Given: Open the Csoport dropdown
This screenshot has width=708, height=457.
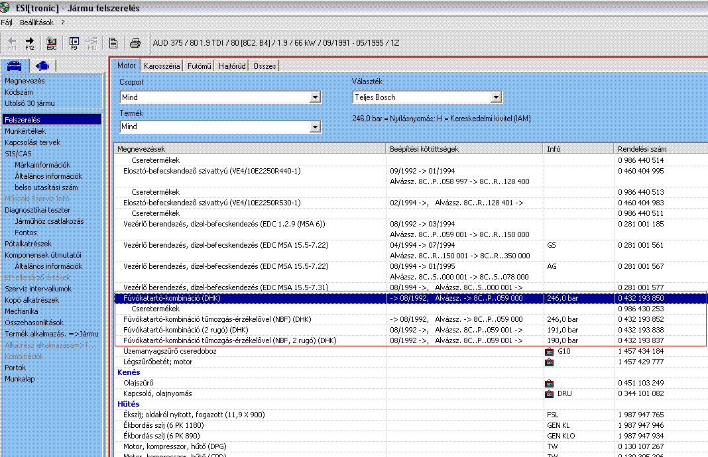Looking at the screenshot, I should point(315,97).
